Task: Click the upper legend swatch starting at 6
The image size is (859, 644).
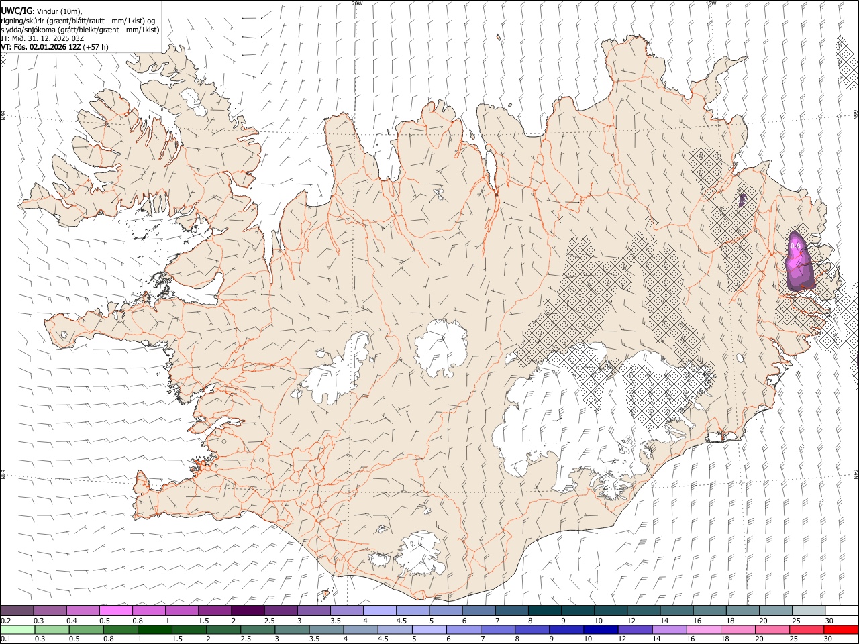Action: click(x=478, y=610)
